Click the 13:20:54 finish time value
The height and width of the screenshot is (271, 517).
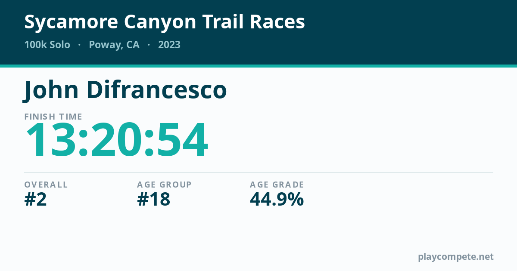point(117,141)
